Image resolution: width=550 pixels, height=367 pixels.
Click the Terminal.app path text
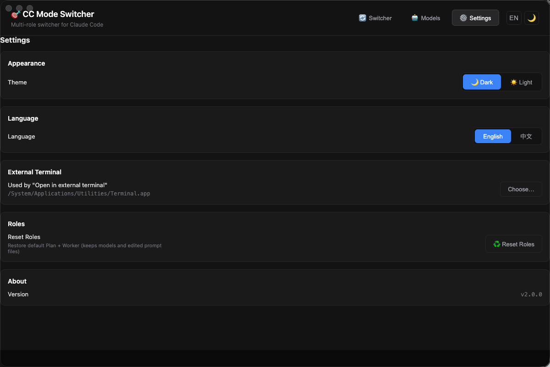click(x=79, y=194)
